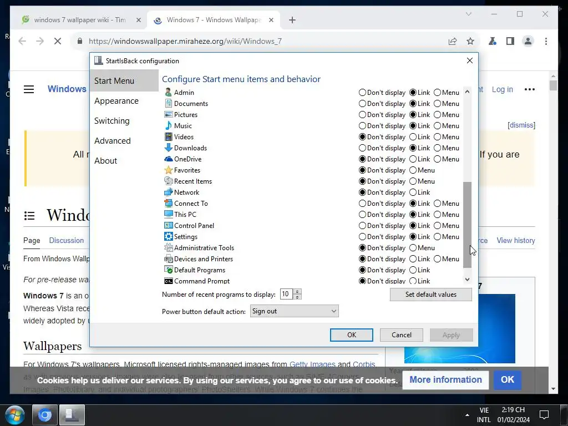Click the Default Programs icon
568x426 pixels.
click(x=168, y=270)
